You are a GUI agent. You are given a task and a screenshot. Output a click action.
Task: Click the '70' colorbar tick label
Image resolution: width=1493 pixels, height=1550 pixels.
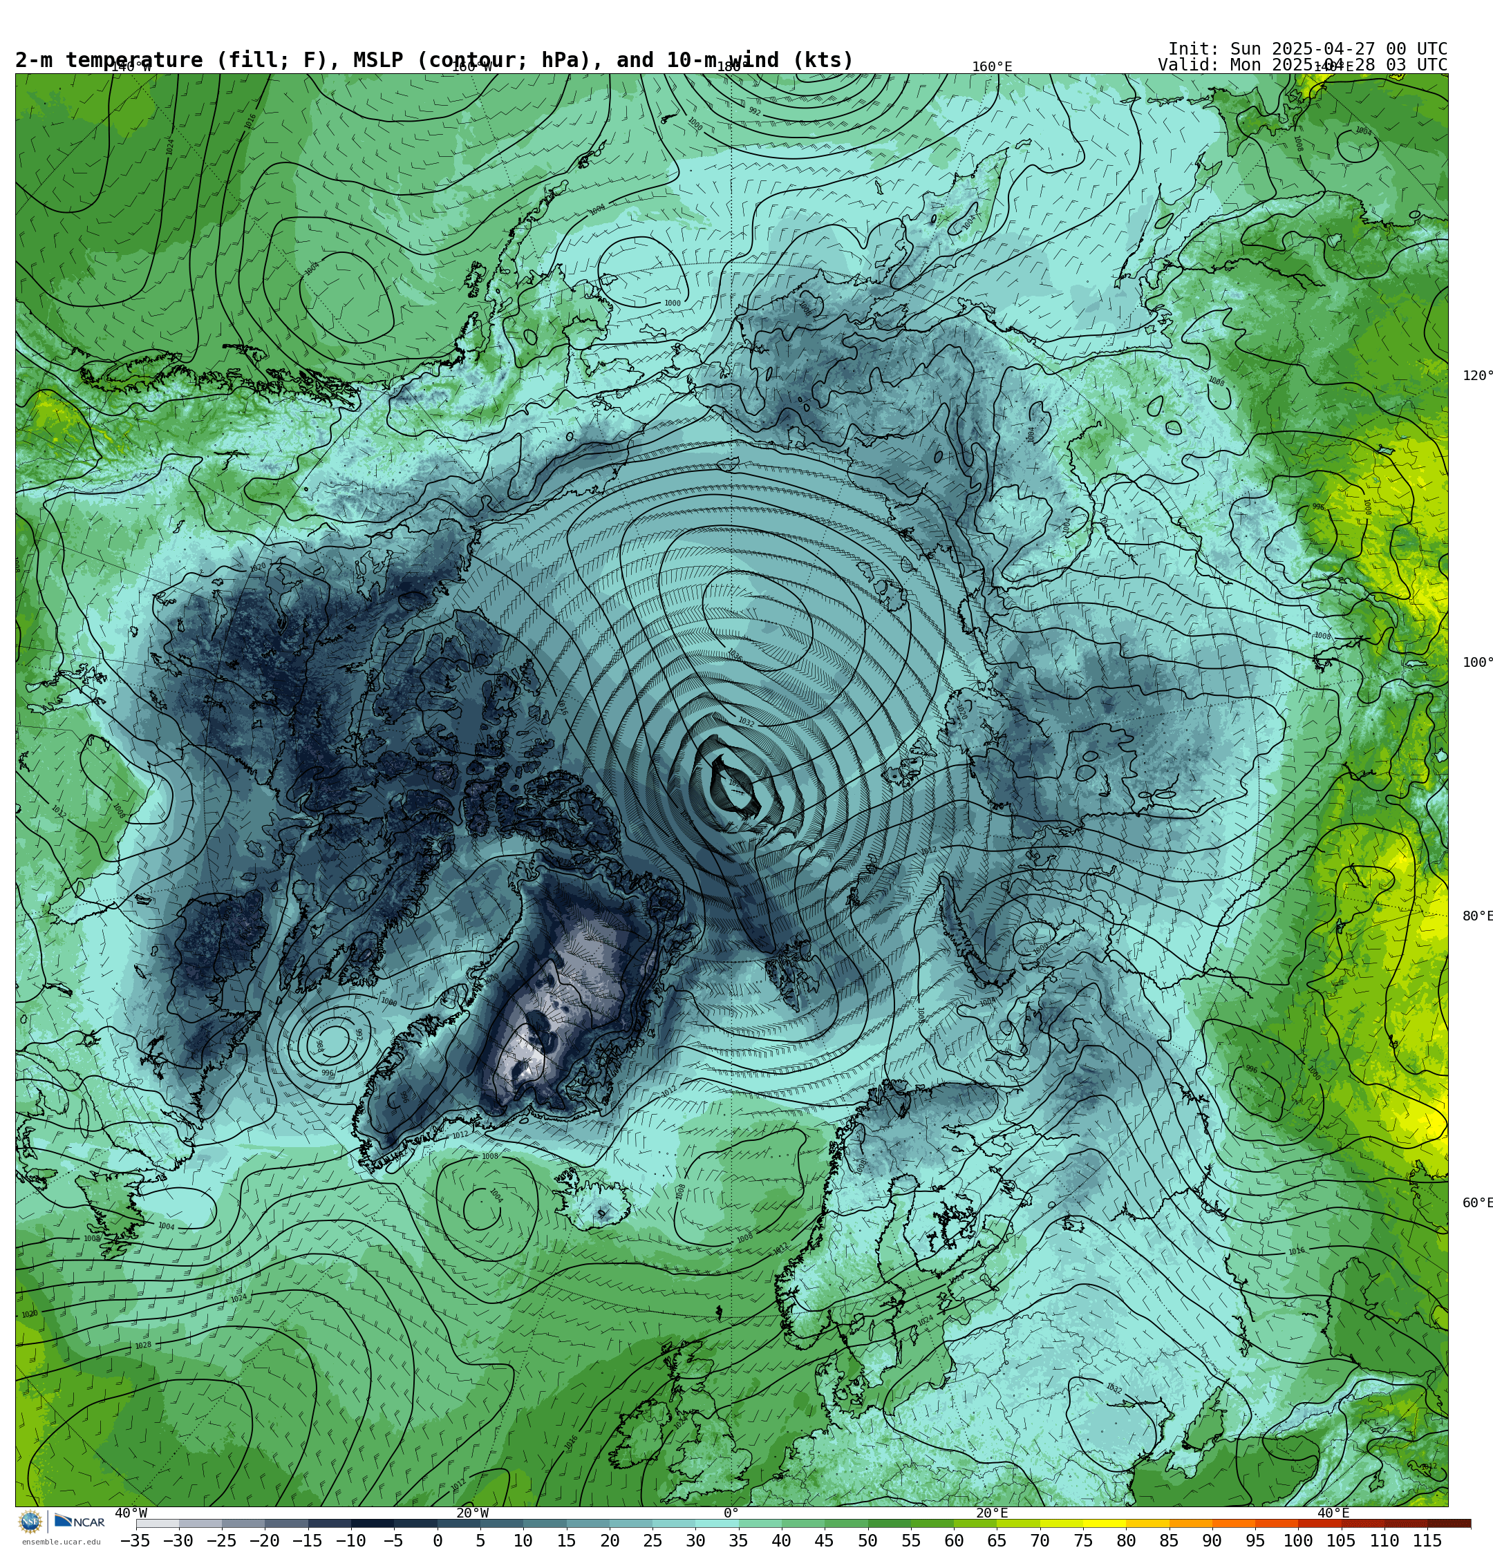[x=1040, y=1540]
